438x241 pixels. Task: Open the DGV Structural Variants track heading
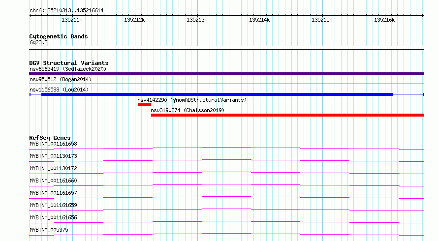click(x=69, y=63)
